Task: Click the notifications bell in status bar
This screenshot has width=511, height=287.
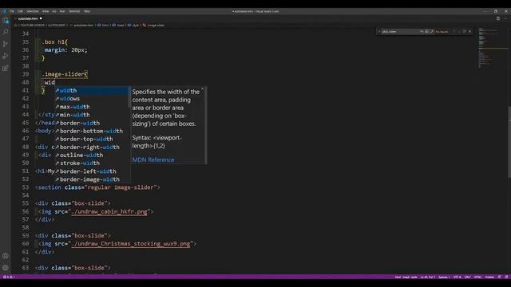Action: [x=506, y=277]
